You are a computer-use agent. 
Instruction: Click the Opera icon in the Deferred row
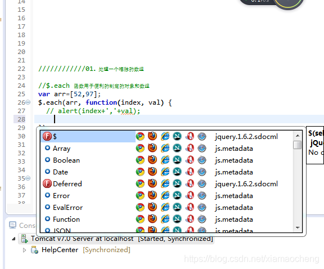[190, 183]
